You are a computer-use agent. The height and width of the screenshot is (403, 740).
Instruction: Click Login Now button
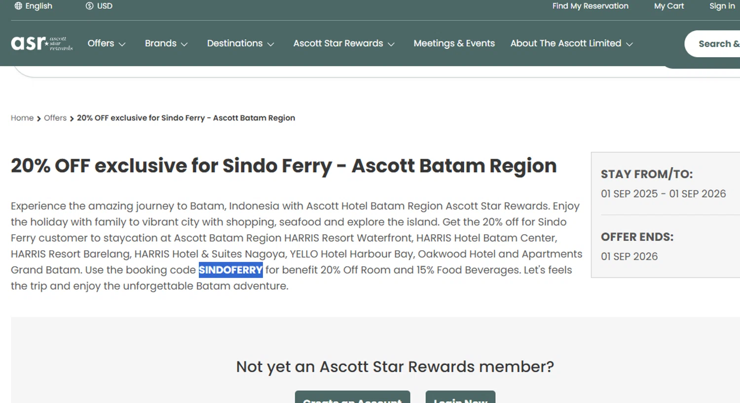pos(460,397)
